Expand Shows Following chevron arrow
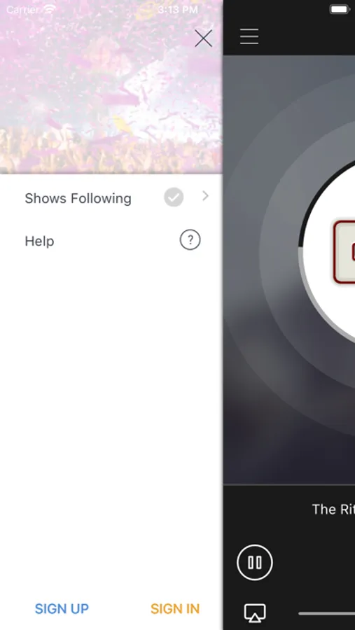The image size is (355, 630). pyautogui.click(x=205, y=196)
